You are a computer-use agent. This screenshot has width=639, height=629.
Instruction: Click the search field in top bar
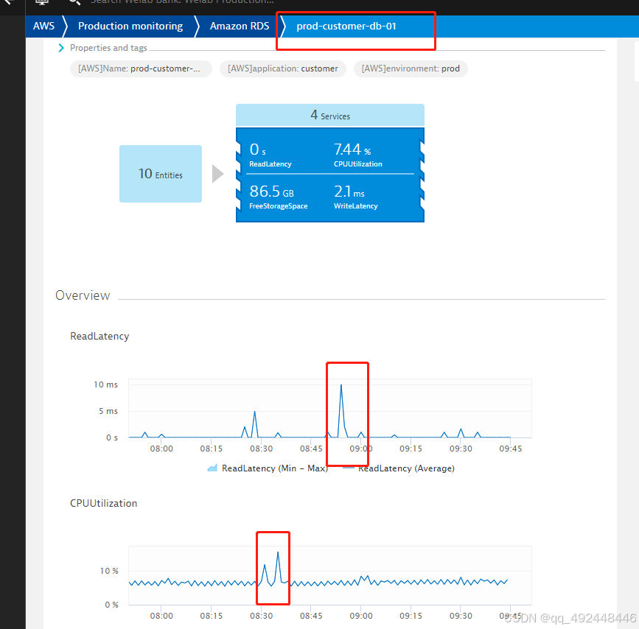click(182, 2)
